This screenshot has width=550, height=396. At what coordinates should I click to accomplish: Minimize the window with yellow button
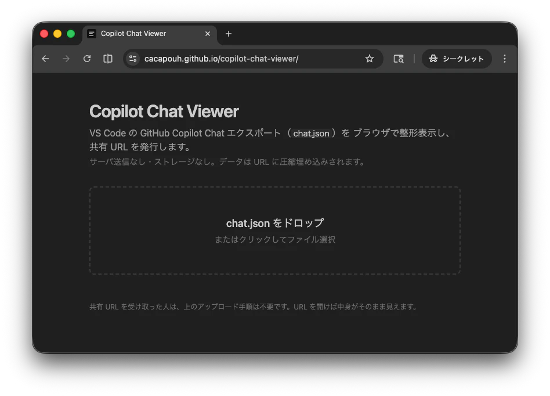(x=57, y=34)
